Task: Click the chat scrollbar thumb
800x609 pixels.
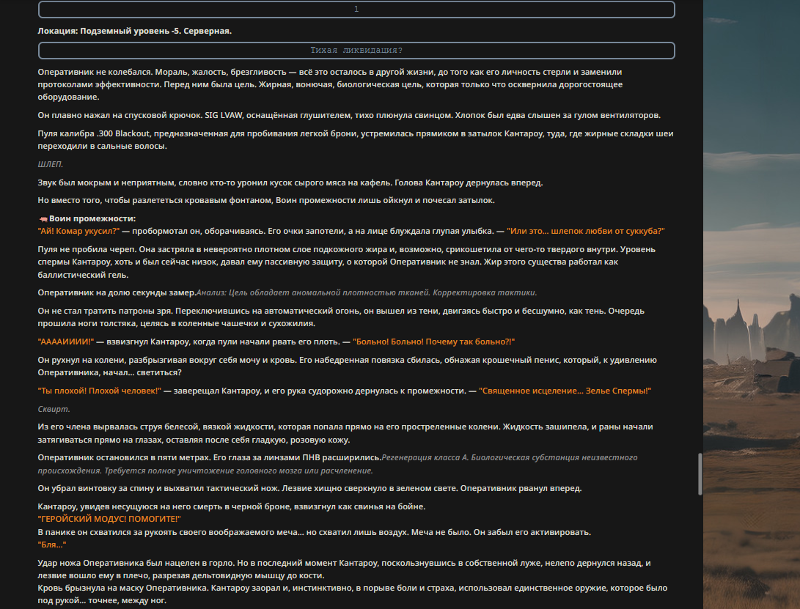Action: pyautogui.click(x=700, y=474)
